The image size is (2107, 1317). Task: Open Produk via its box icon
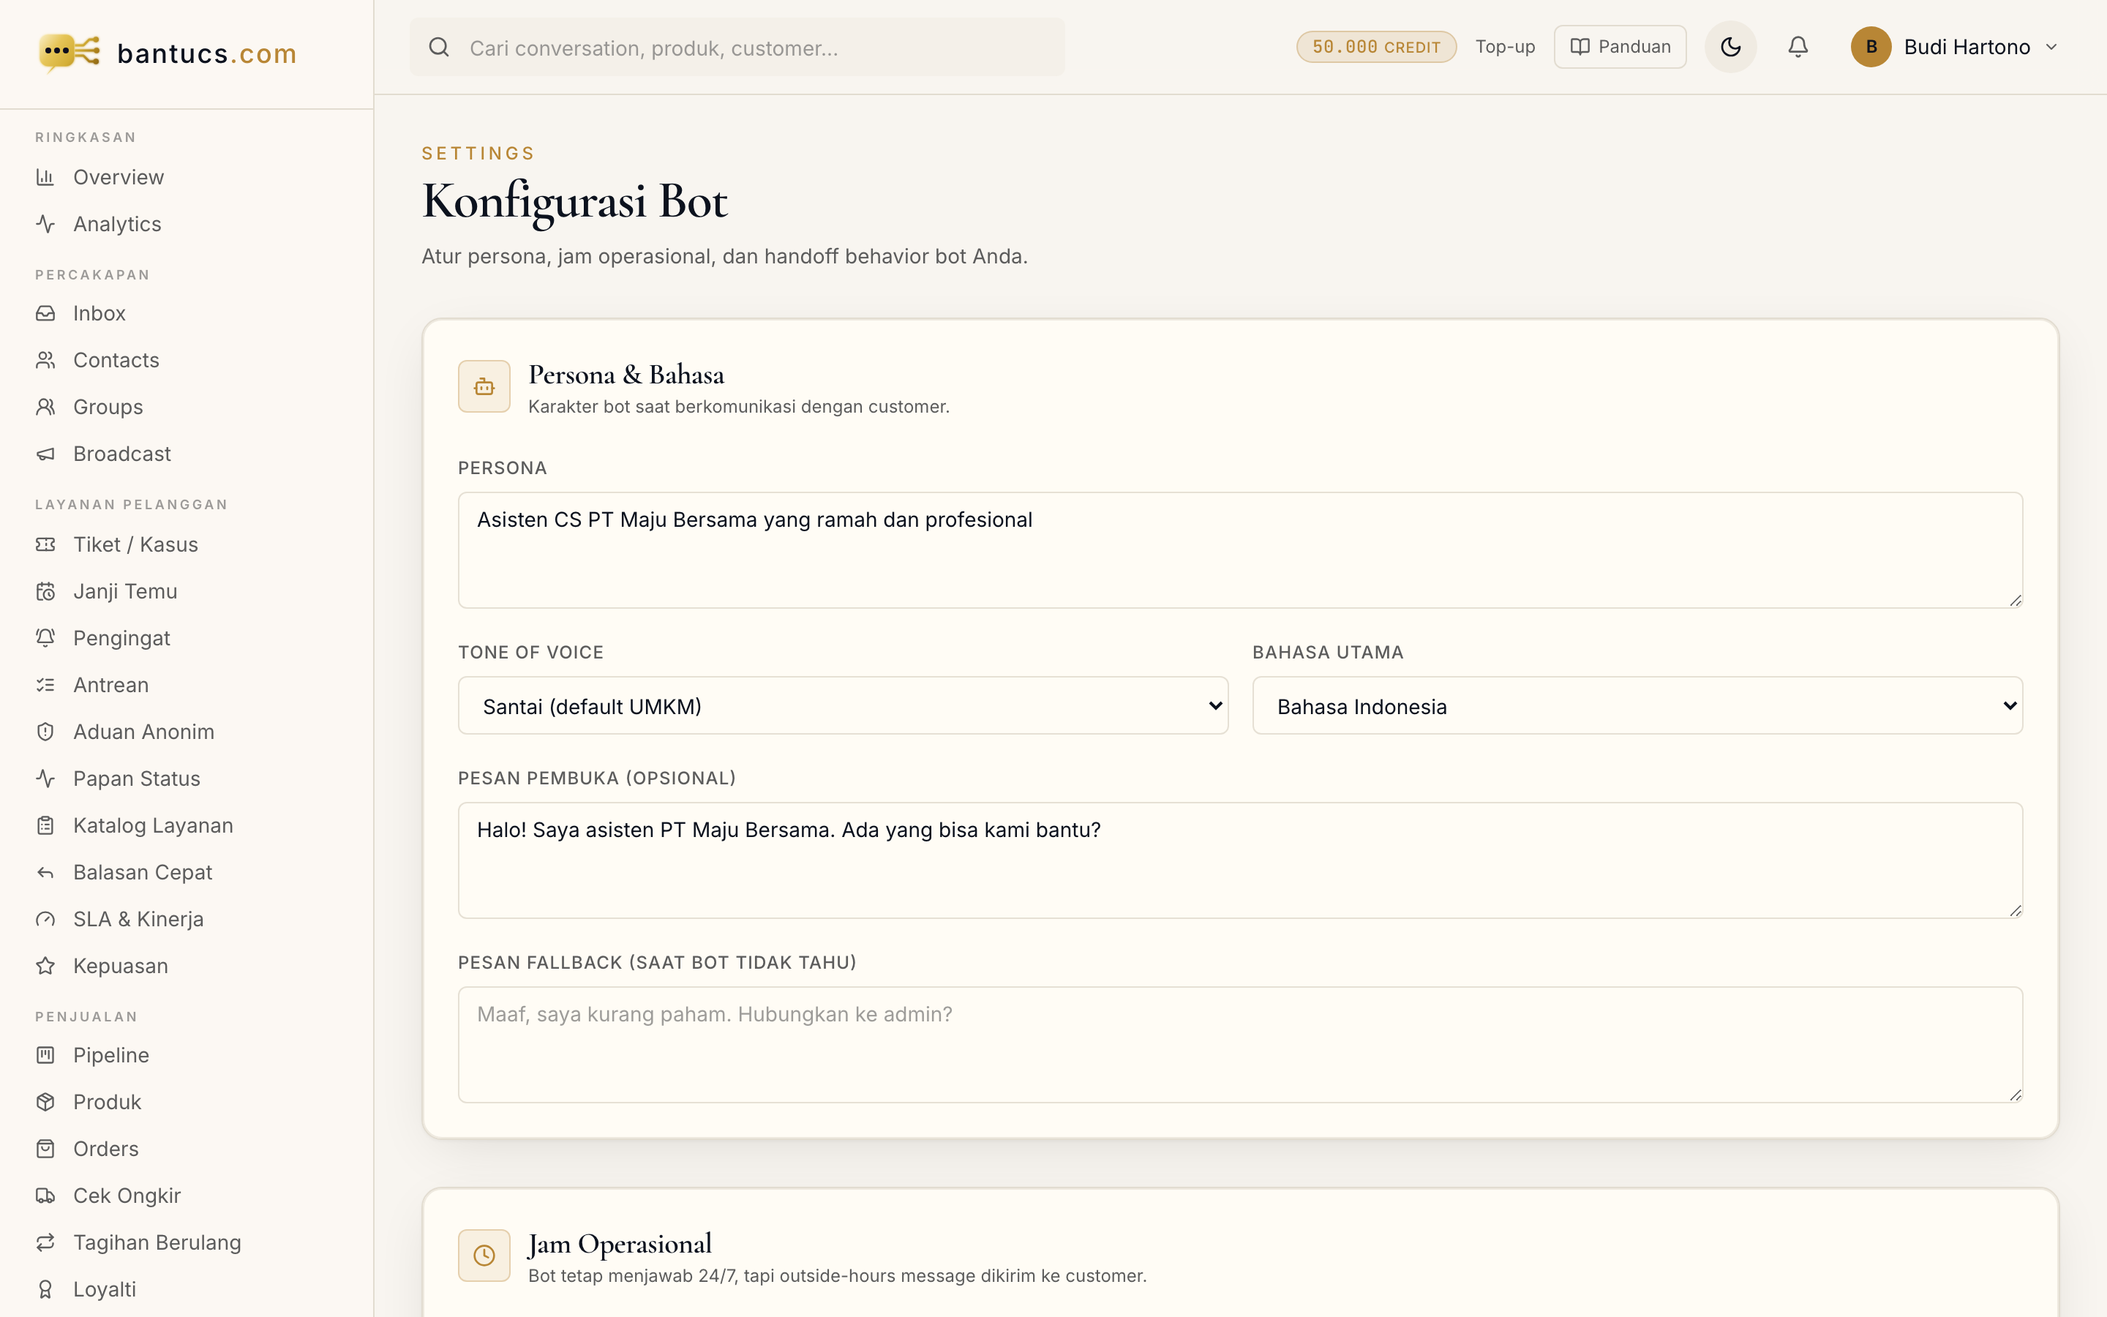click(x=45, y=1103)
